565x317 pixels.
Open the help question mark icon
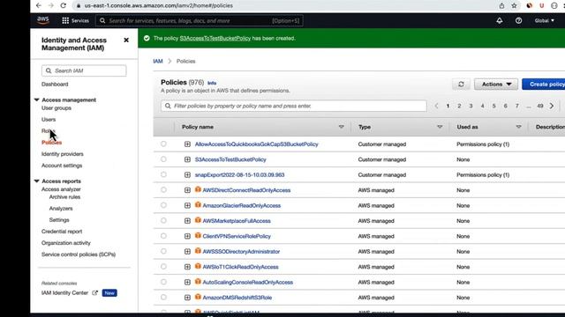[518, 20]
